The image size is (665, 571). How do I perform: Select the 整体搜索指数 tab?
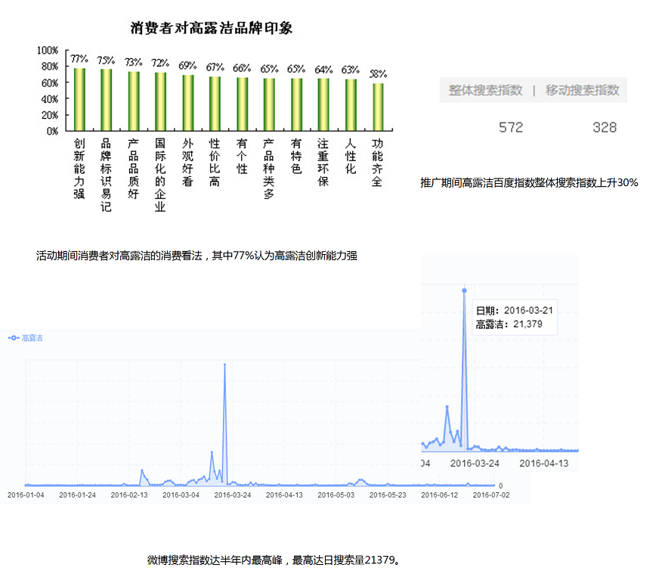(485, 90)
